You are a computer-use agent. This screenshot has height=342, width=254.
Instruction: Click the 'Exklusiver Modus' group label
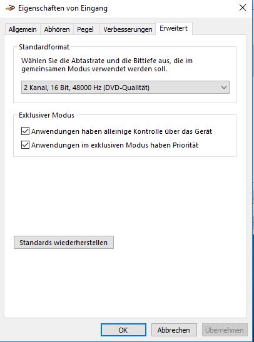(46, 115)
